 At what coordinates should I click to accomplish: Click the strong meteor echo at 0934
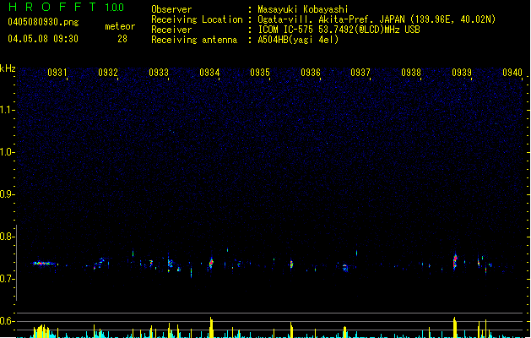pos(211,263)
